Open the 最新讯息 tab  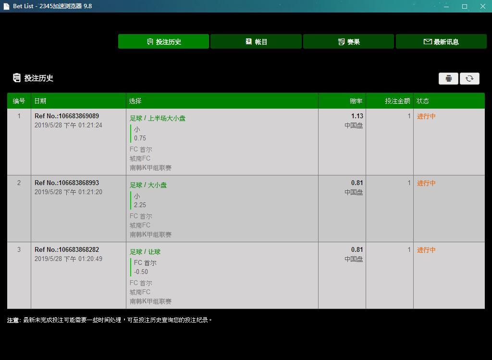click(441, 41)
